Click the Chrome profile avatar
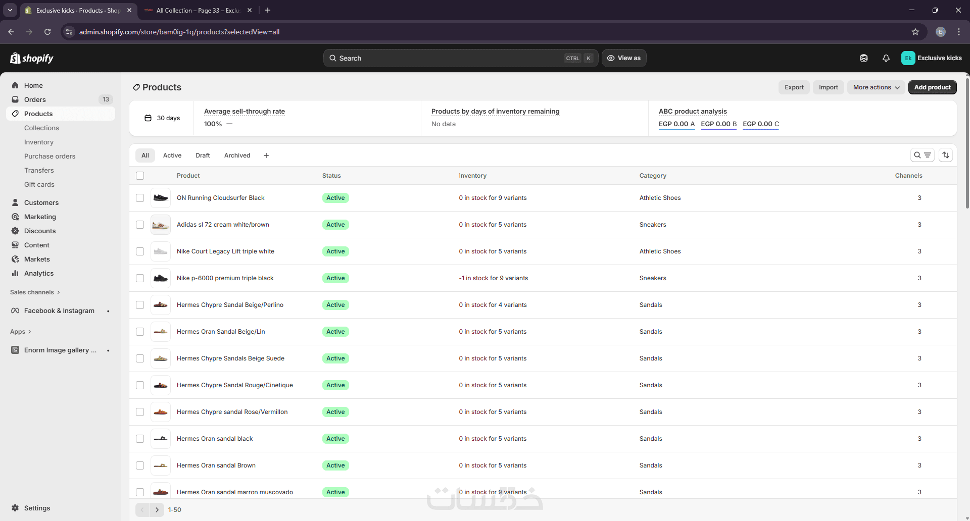970x521 pixels. click(x=941, y=32)
